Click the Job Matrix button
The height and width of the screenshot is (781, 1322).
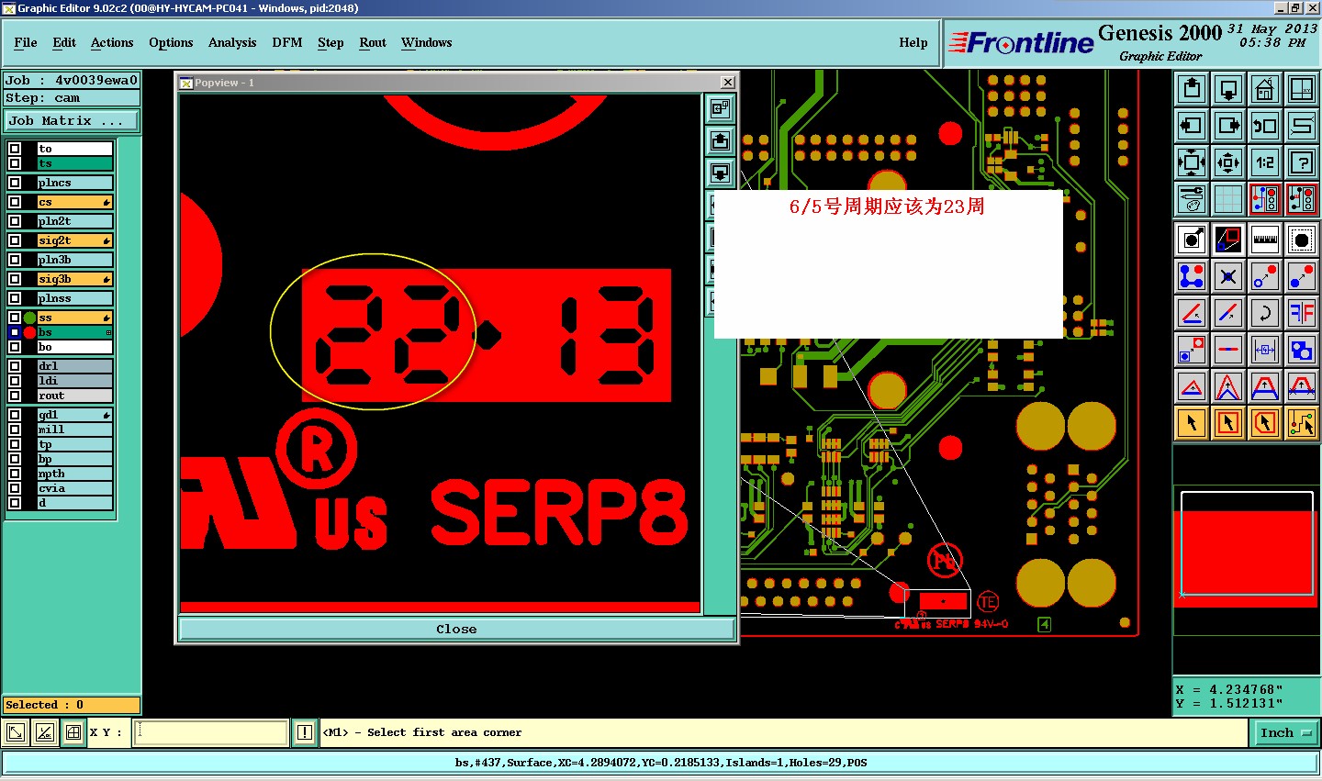(72, 120)
